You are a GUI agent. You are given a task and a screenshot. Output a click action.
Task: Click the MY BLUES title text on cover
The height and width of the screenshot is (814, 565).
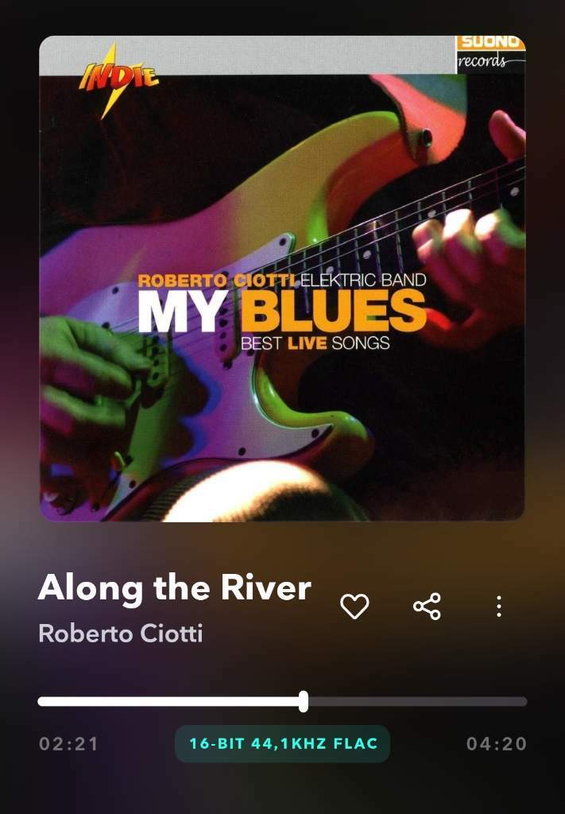pos(282,311)
